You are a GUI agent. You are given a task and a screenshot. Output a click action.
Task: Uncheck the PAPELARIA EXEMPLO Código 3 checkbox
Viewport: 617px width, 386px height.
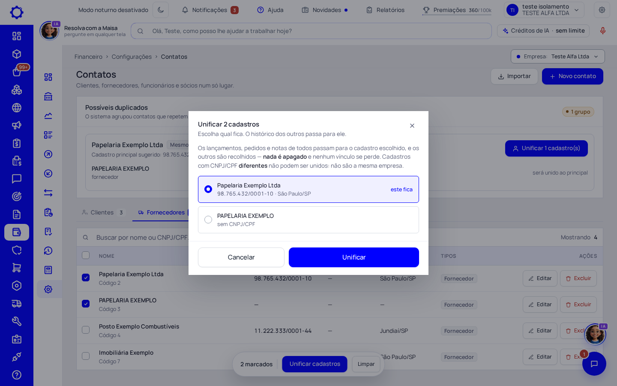point(86,304)
